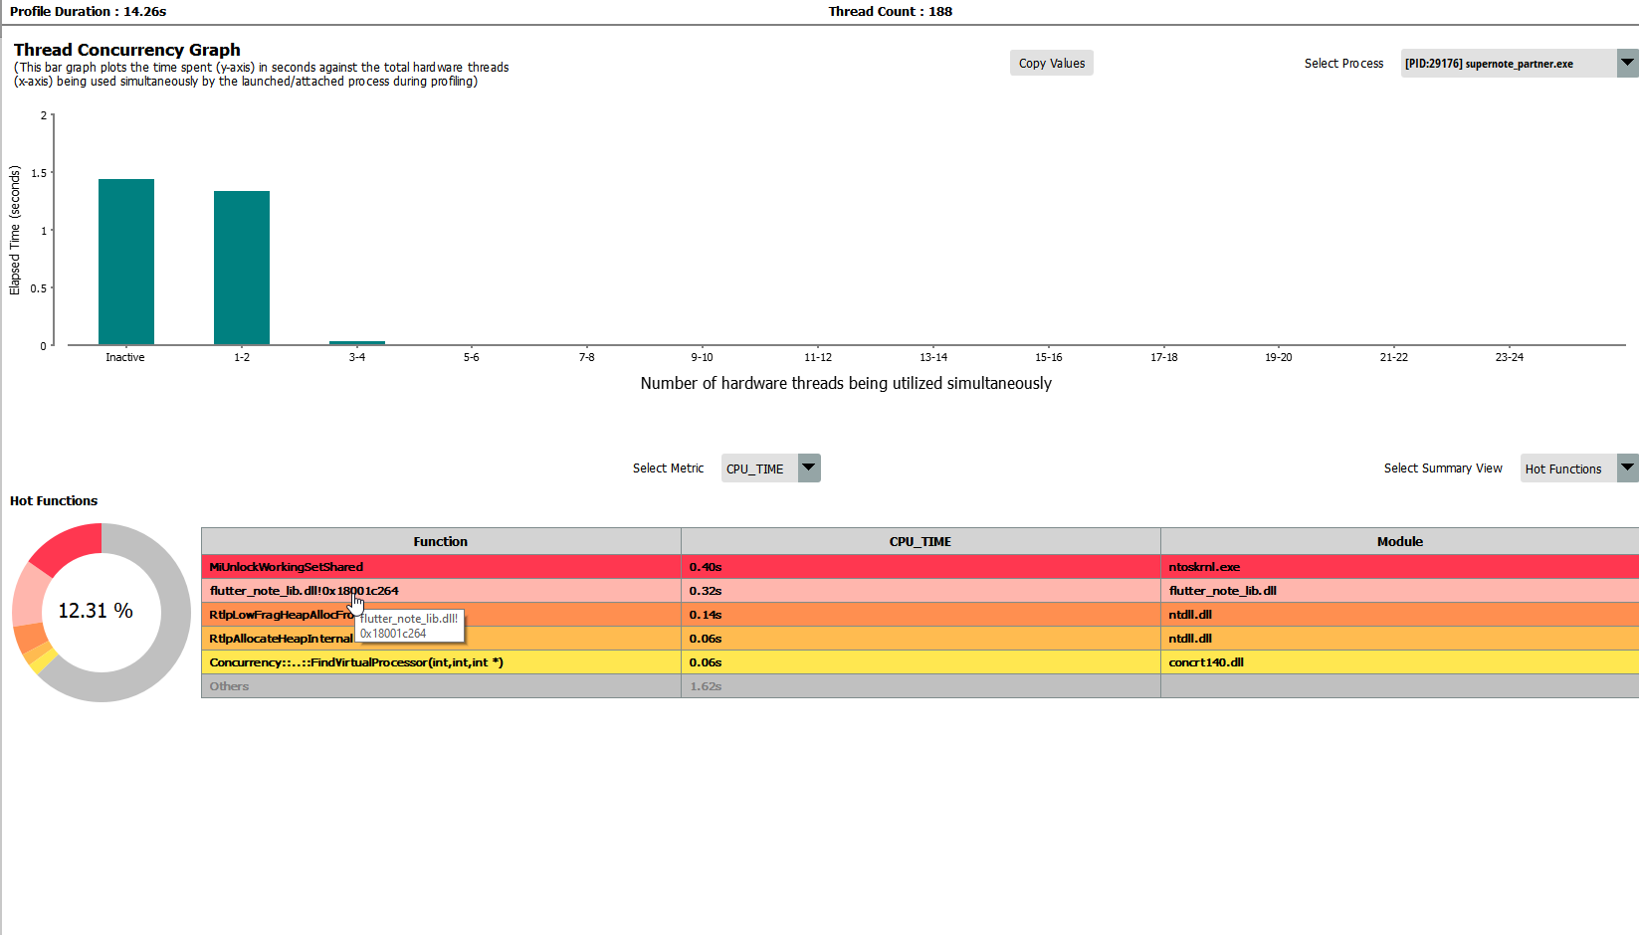Click the Copy Values button
The image size is (1639, 935).
[1051, 64]
